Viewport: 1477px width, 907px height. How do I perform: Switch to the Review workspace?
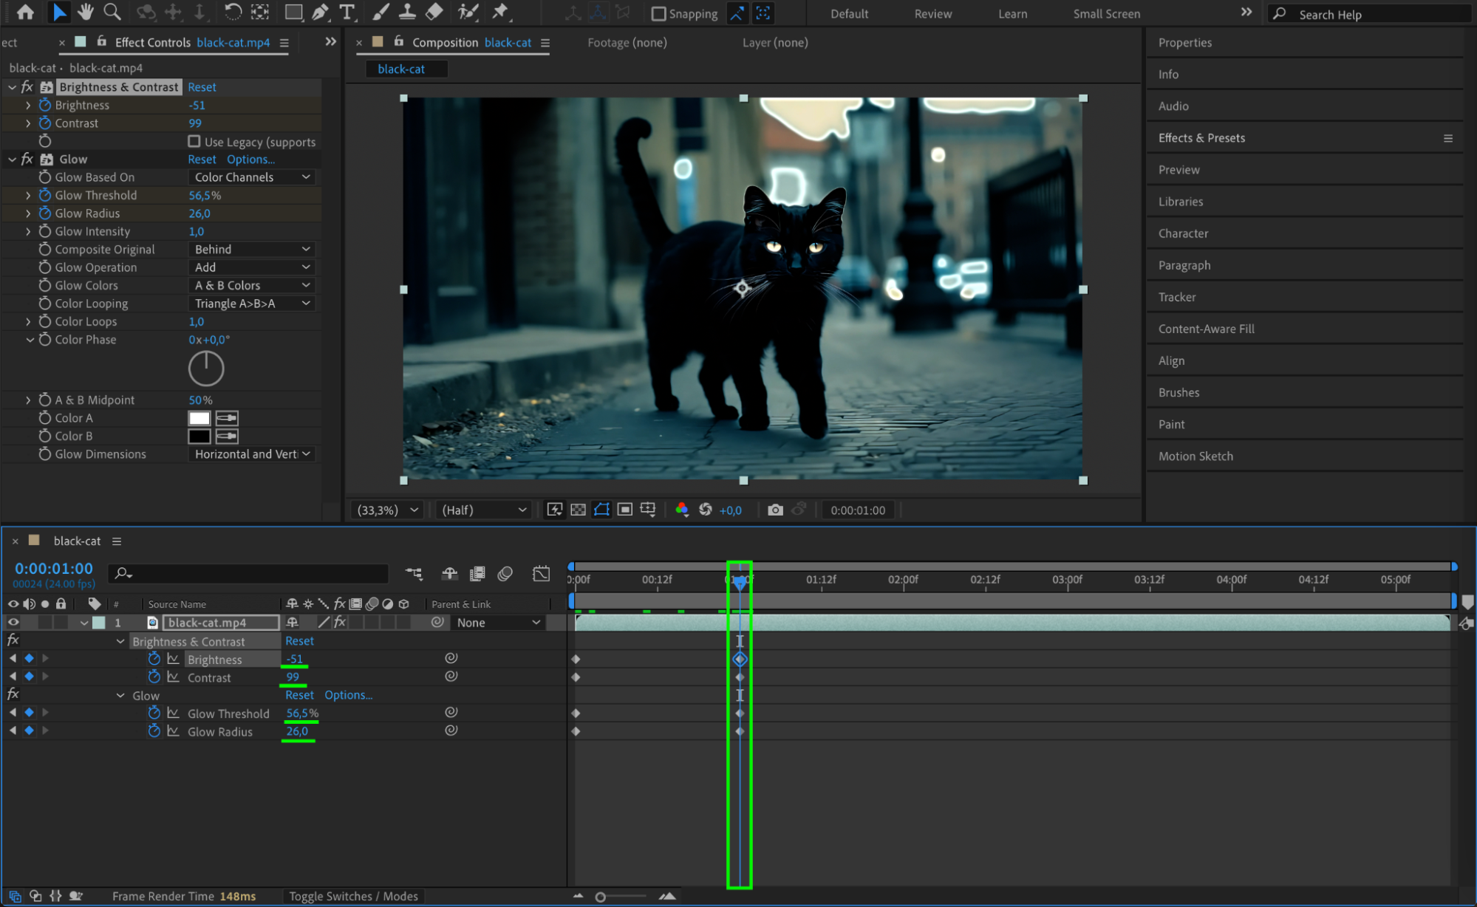coord(932,13)
